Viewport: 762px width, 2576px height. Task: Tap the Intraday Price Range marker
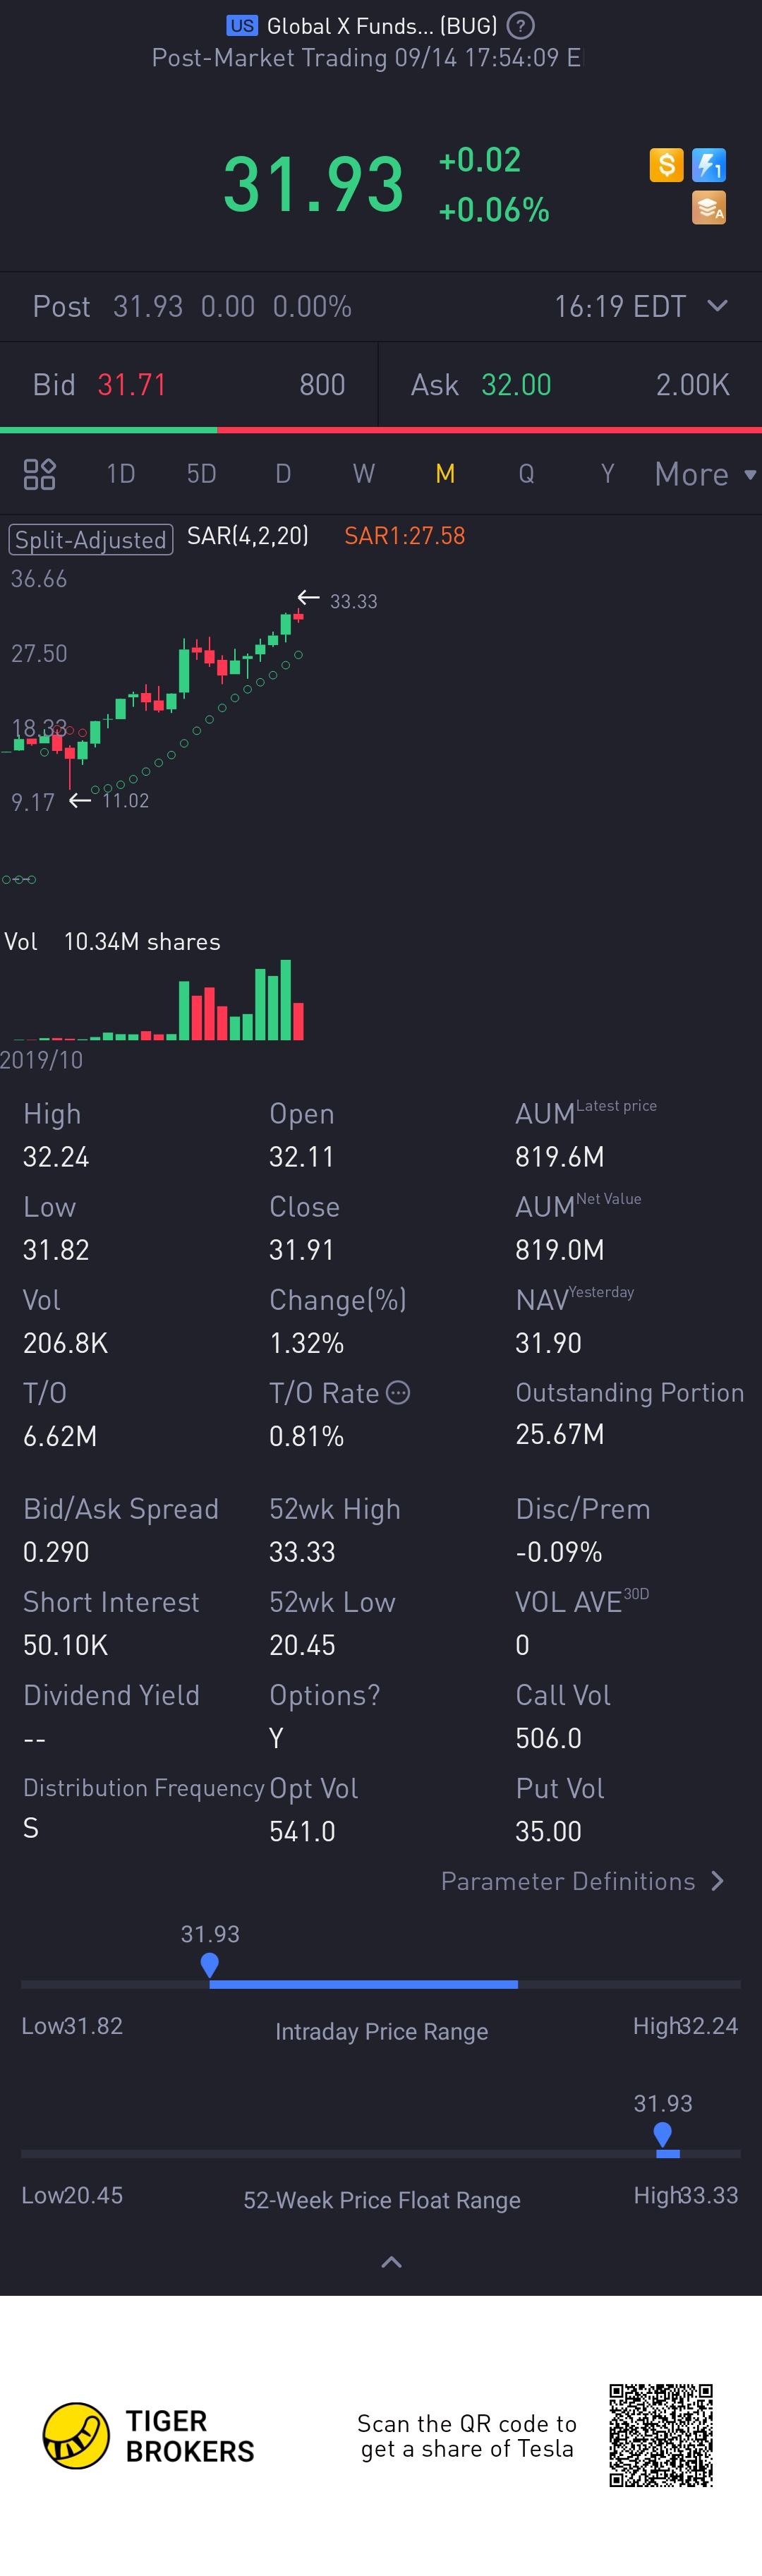(210, 1965)
